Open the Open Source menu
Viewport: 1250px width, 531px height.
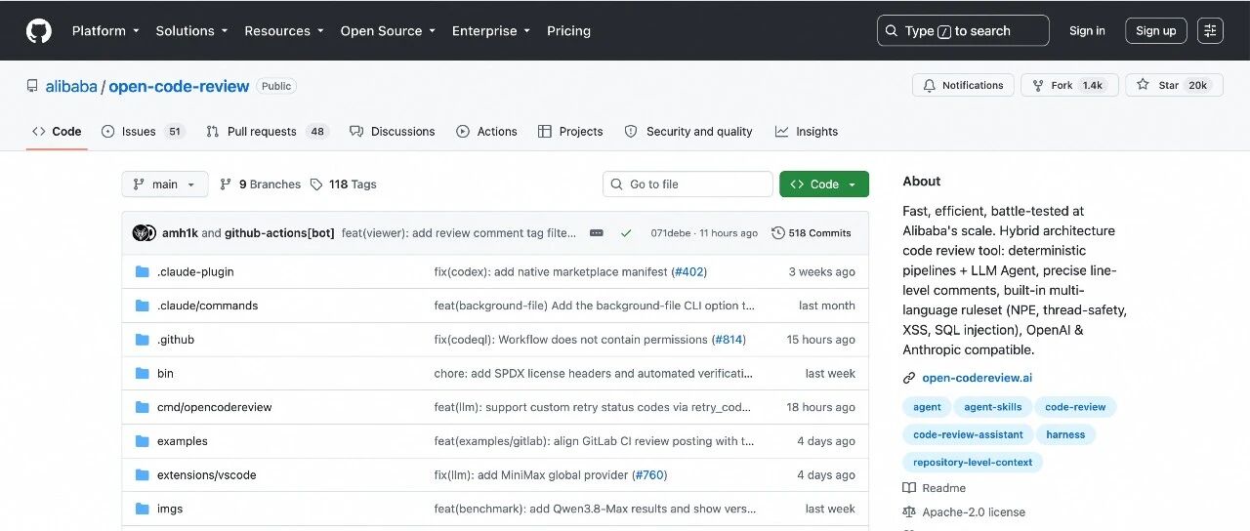388,30
